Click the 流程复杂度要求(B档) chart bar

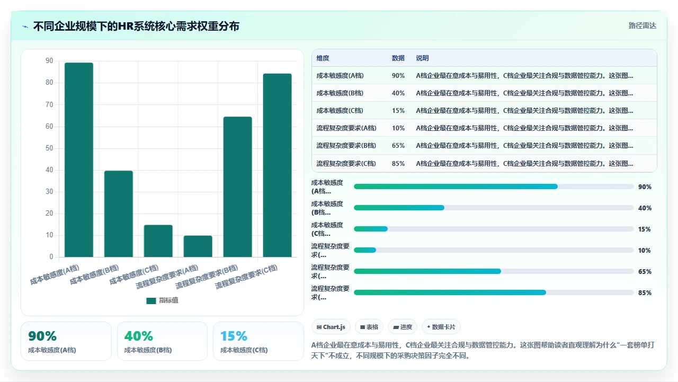238,187
